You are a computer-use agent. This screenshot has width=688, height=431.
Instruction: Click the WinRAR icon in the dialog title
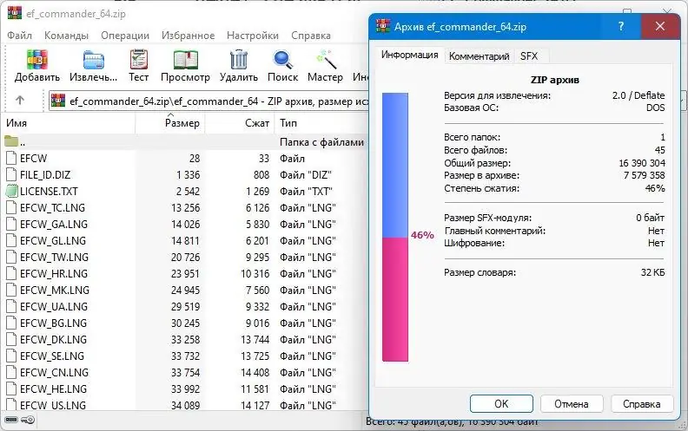[x=383, y=26]
